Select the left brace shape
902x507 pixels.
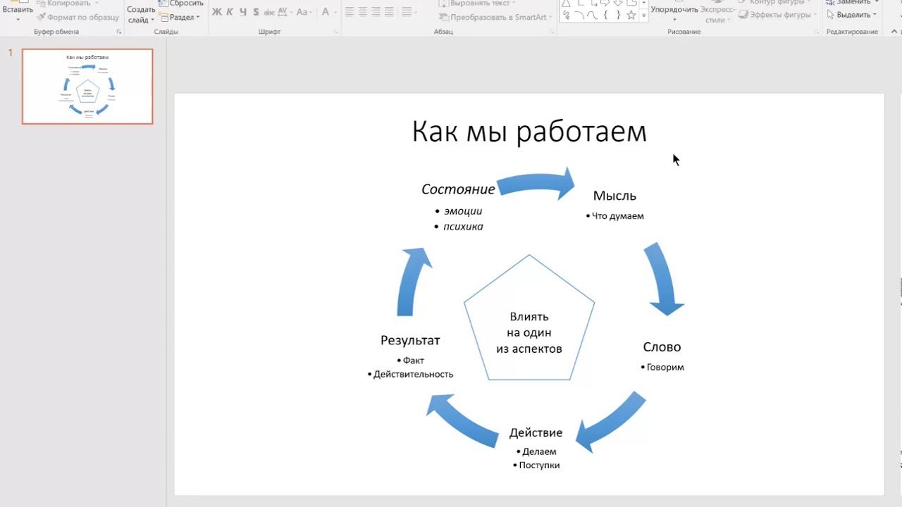pyautogui.click(x=605, y=15)
